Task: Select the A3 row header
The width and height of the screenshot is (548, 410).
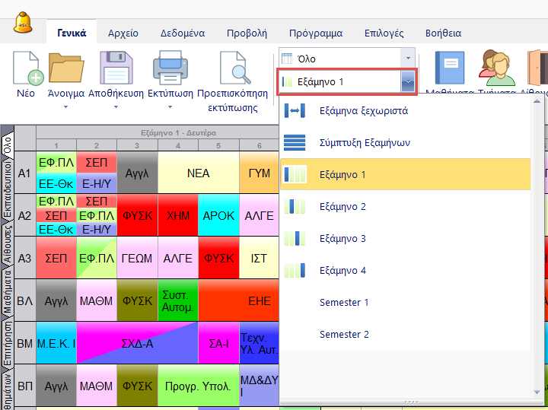Action: (25, 259)
